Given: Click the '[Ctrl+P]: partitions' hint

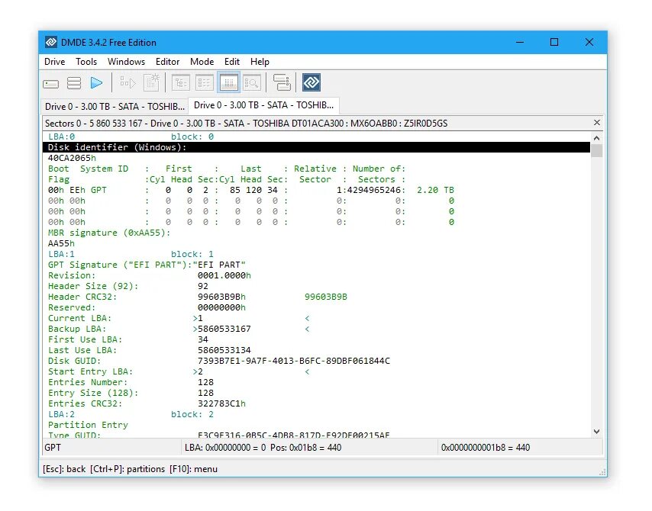Looking at the screenshot, I should coord(127,470).
